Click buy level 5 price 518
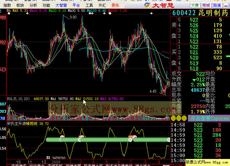This screenshot has width=230, height=166. point(194,69)
